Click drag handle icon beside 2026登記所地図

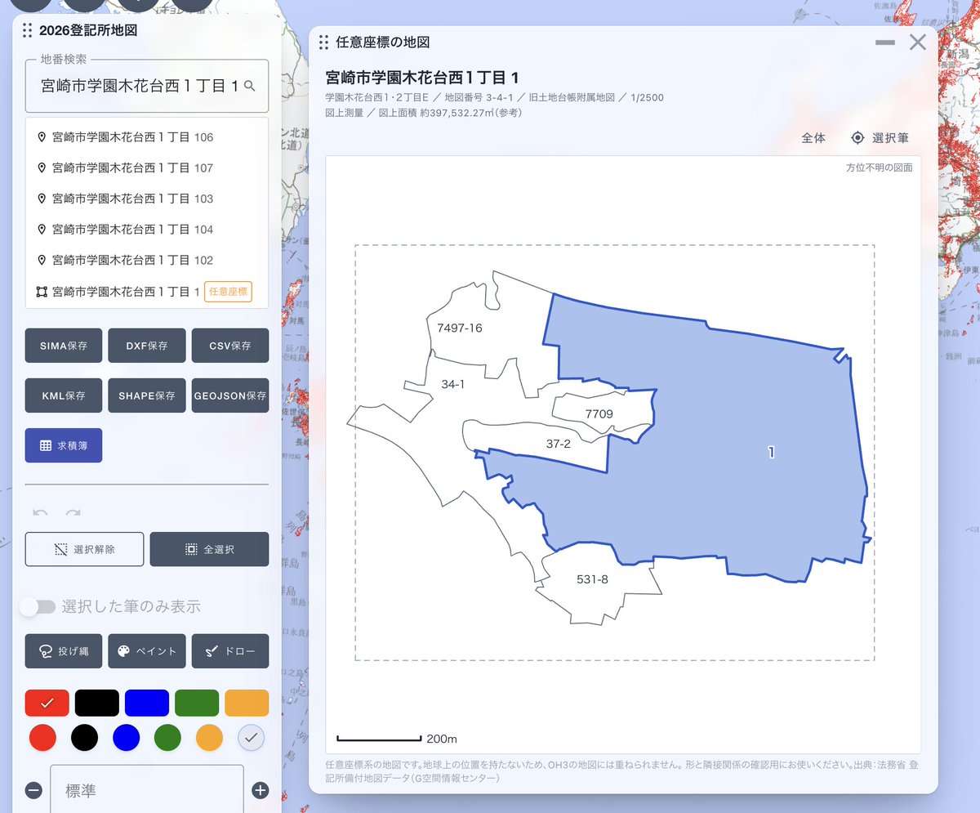pyautogui.click(x=28, y=31)
